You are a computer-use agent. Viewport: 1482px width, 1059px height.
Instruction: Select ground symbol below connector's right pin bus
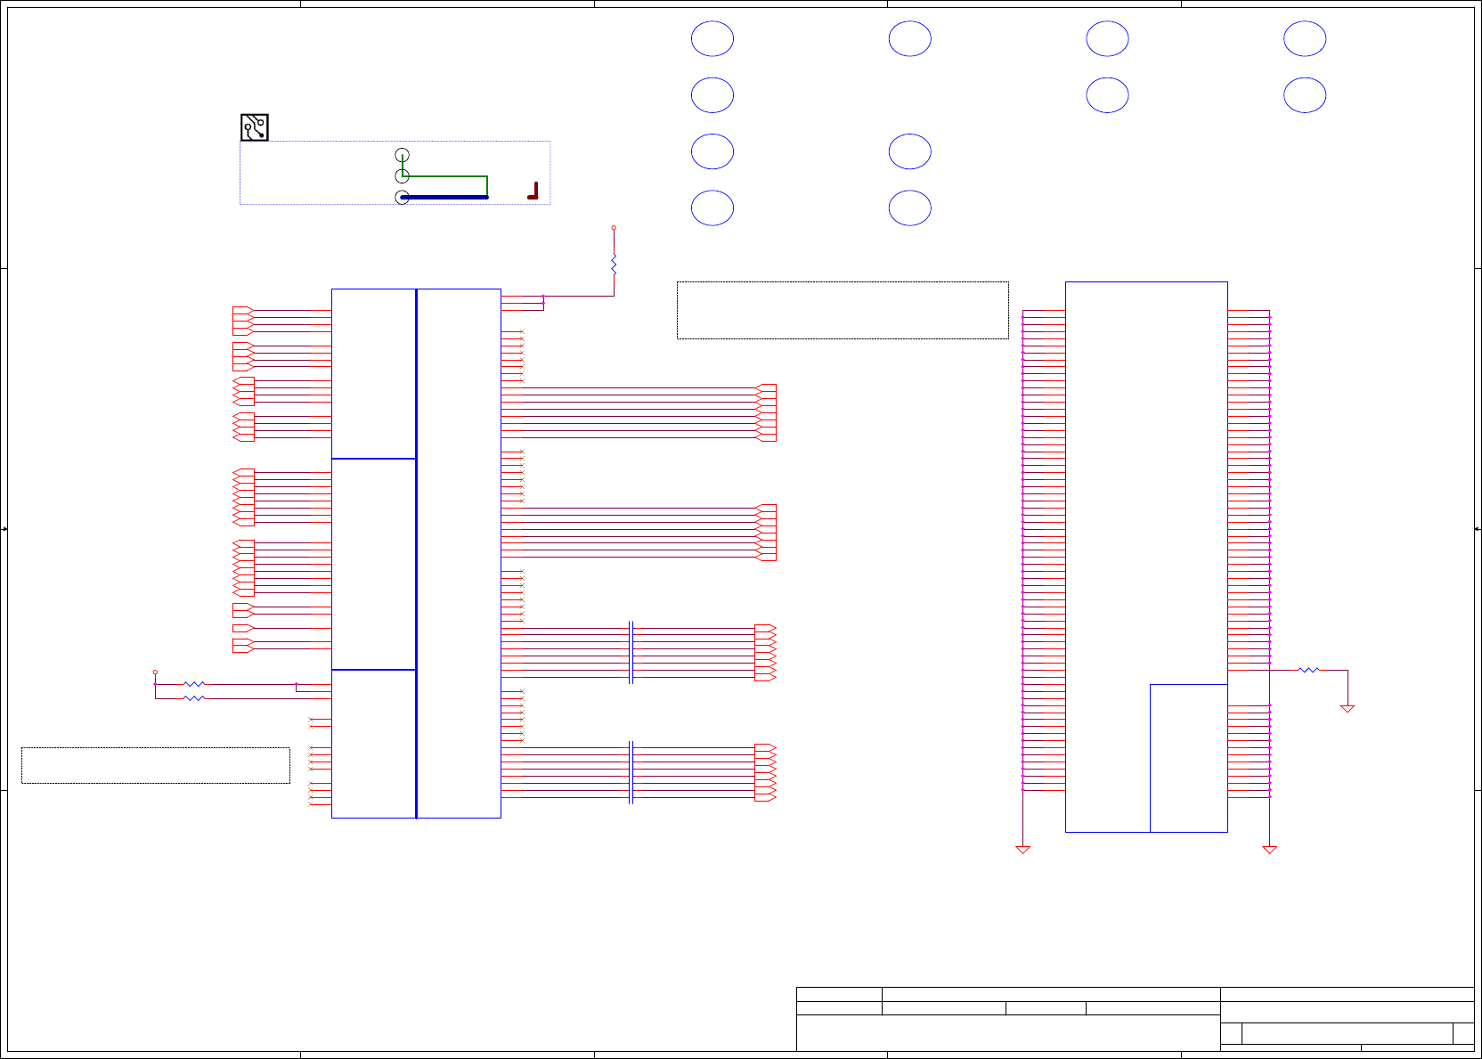[1270, 850]
